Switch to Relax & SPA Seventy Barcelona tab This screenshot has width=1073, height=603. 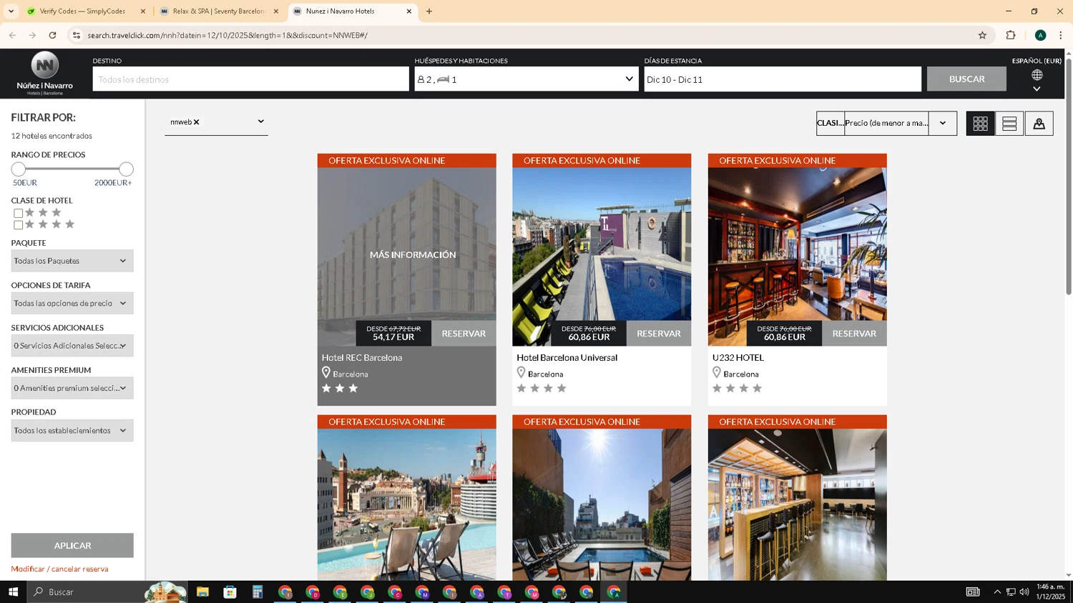coord(218,11)
